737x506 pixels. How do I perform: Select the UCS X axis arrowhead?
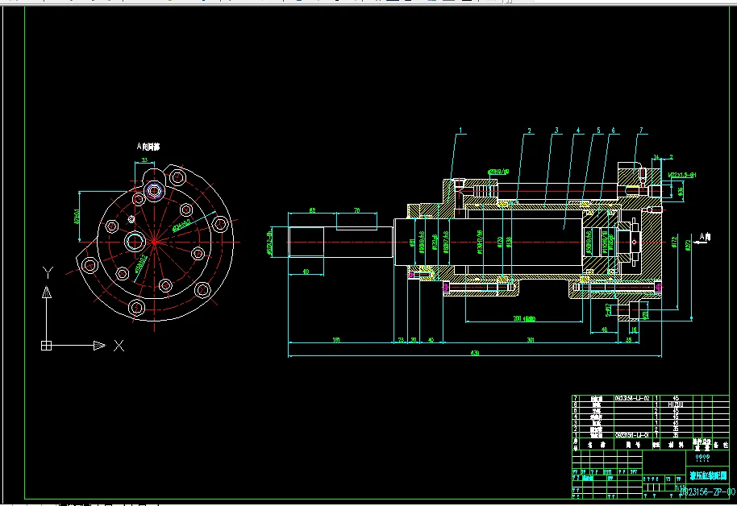[x=99, y=346]
